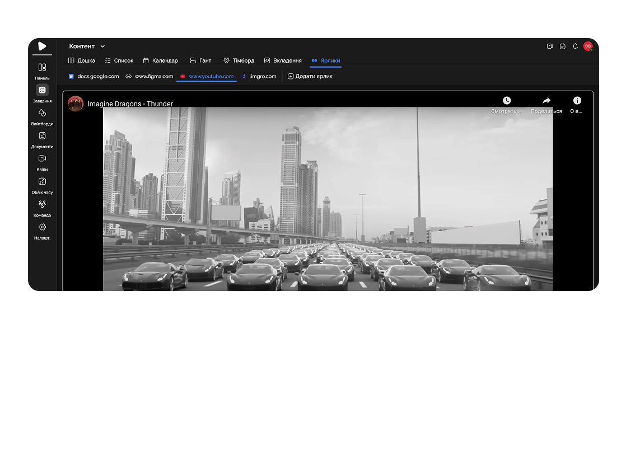Toggle watch-later on the video via clock icon
Screen dimensions: 626x469
507,100
